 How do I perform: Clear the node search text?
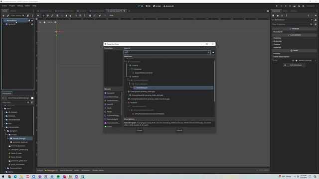209,52
